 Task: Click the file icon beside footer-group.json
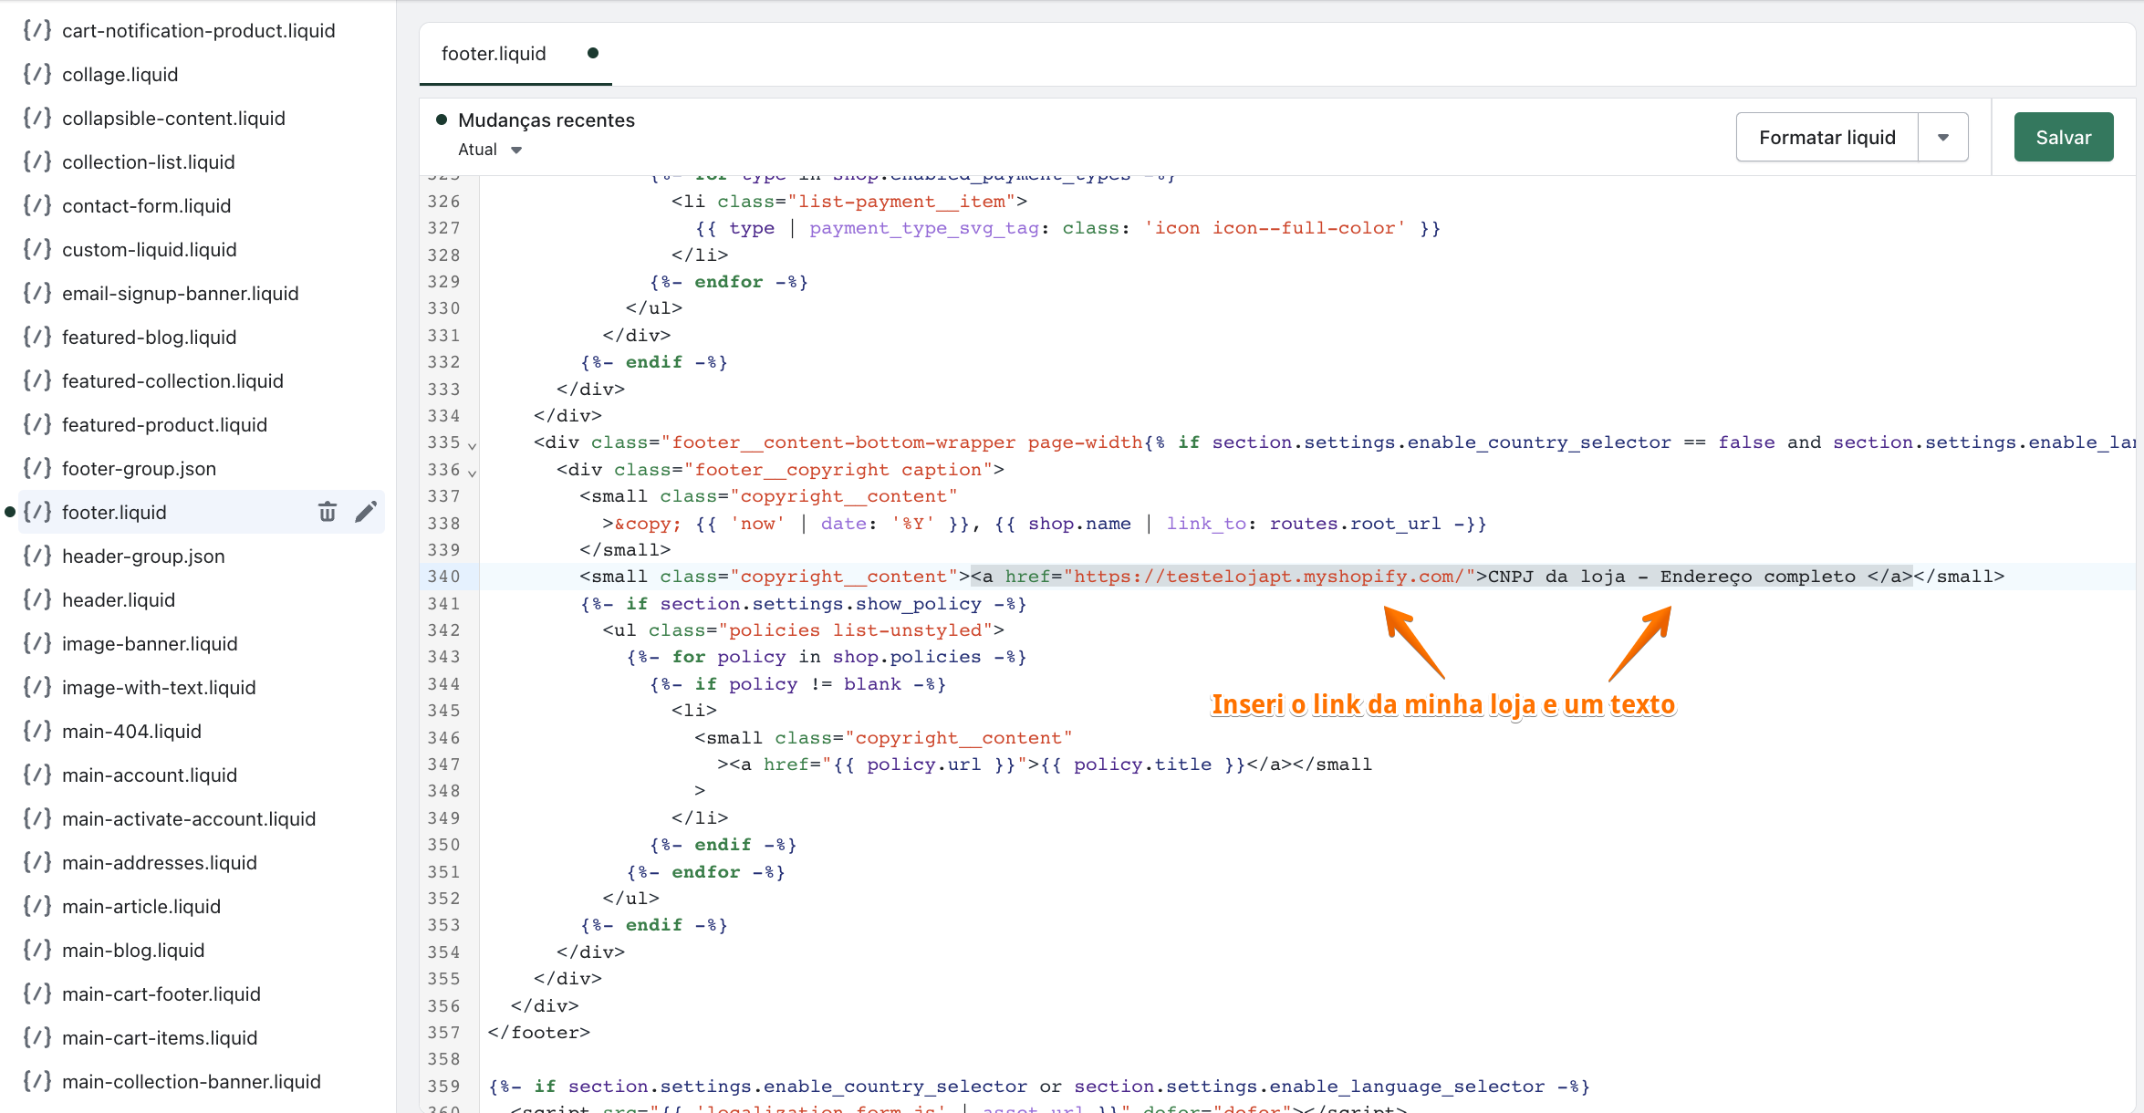click(x=37, y=468)
